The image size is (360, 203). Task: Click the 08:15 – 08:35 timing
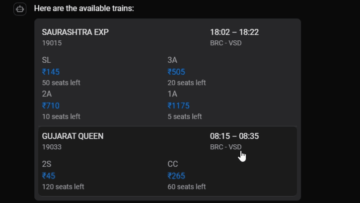coord(234,136)
